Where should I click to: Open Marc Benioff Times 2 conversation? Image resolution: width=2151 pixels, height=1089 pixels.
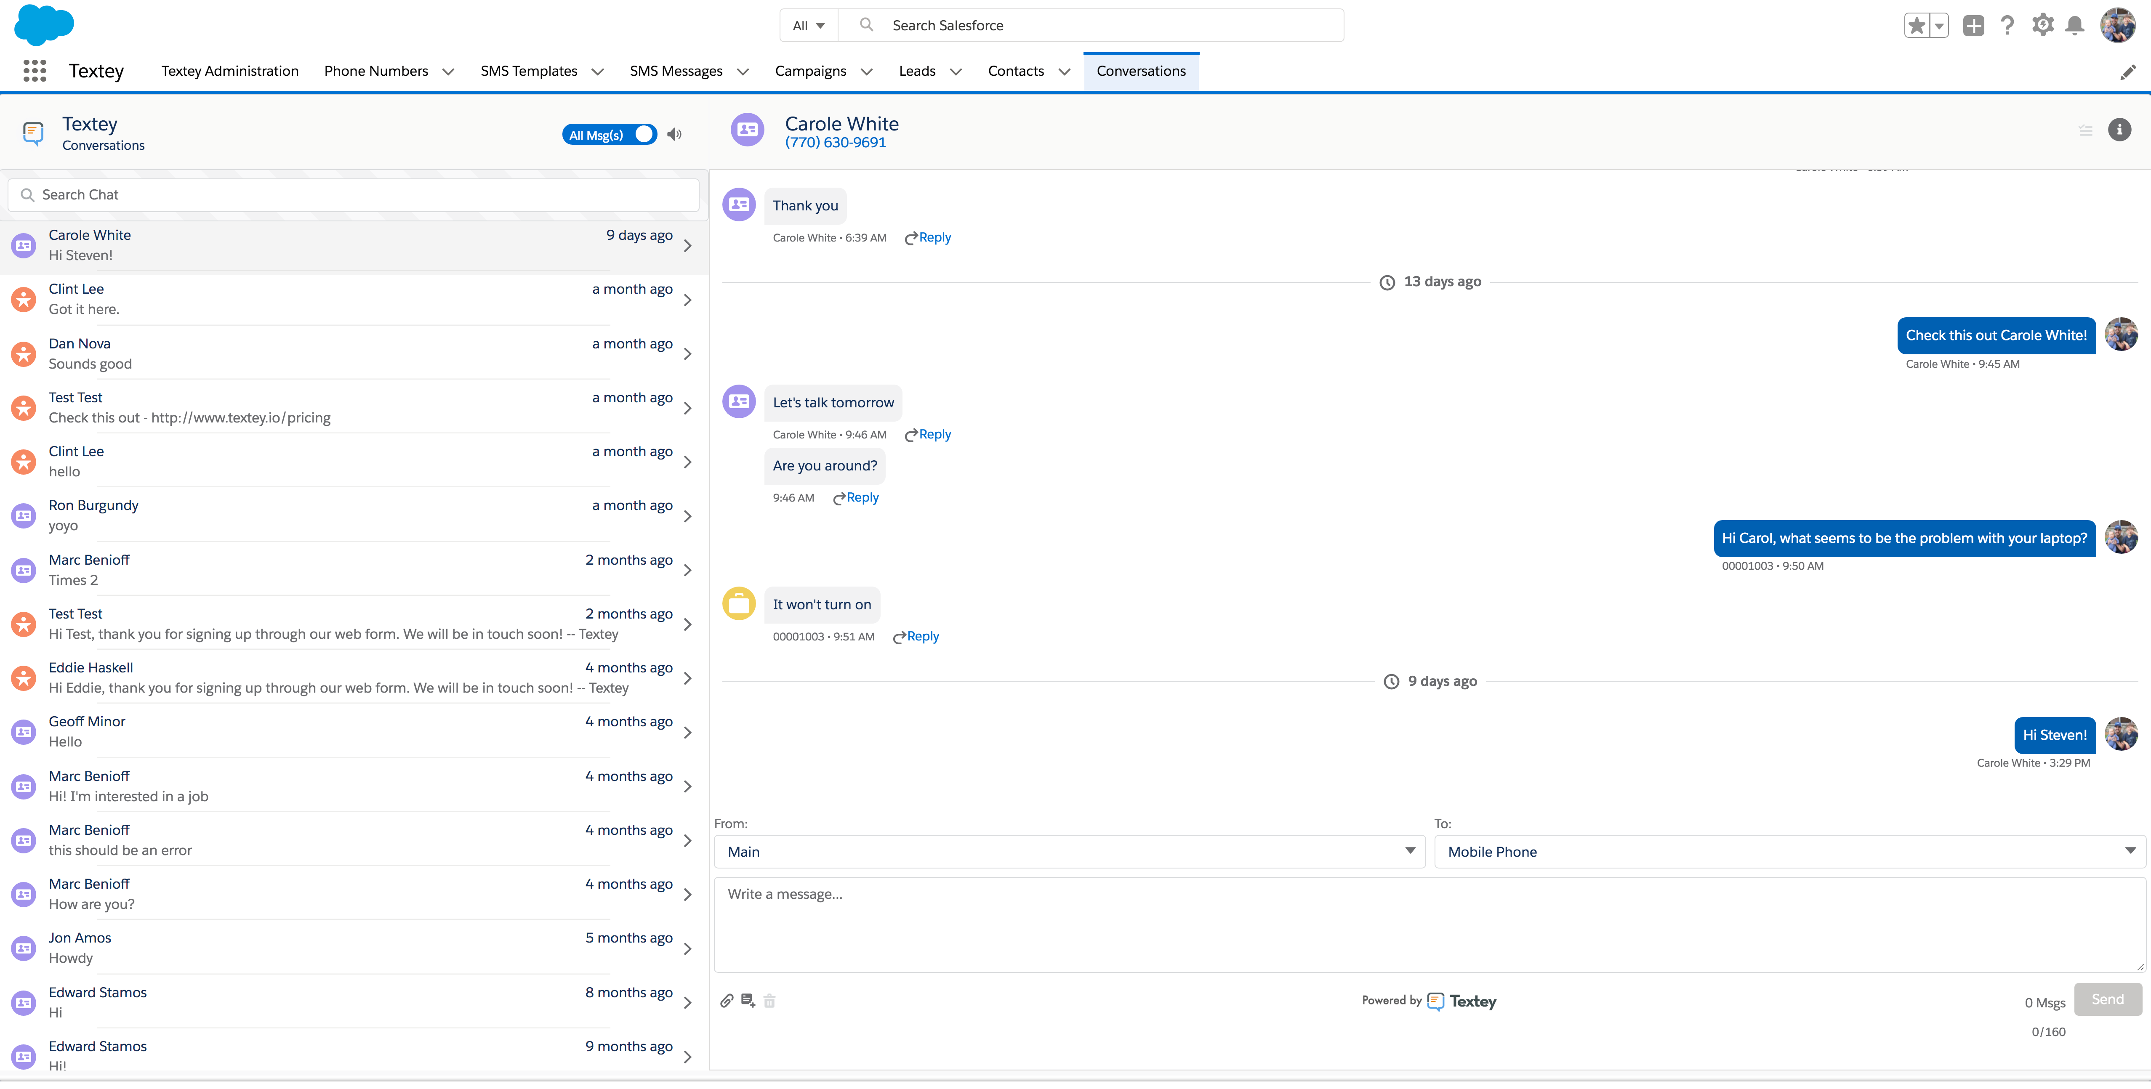tap(354, 570)
